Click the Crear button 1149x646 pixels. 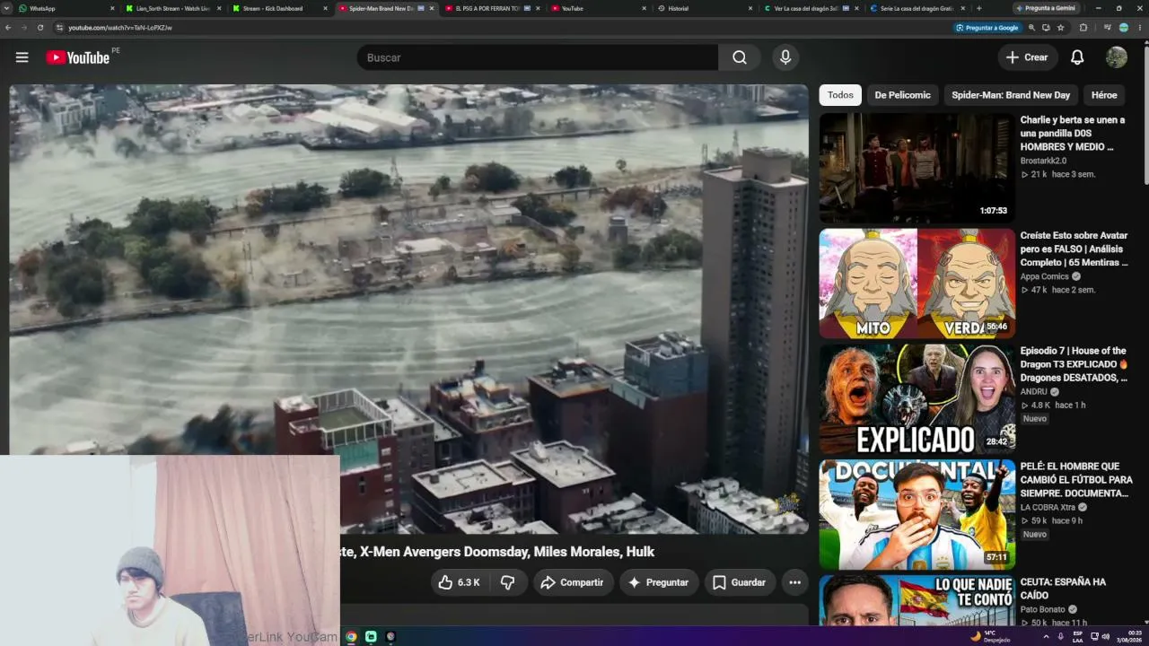pos(1027,57)
